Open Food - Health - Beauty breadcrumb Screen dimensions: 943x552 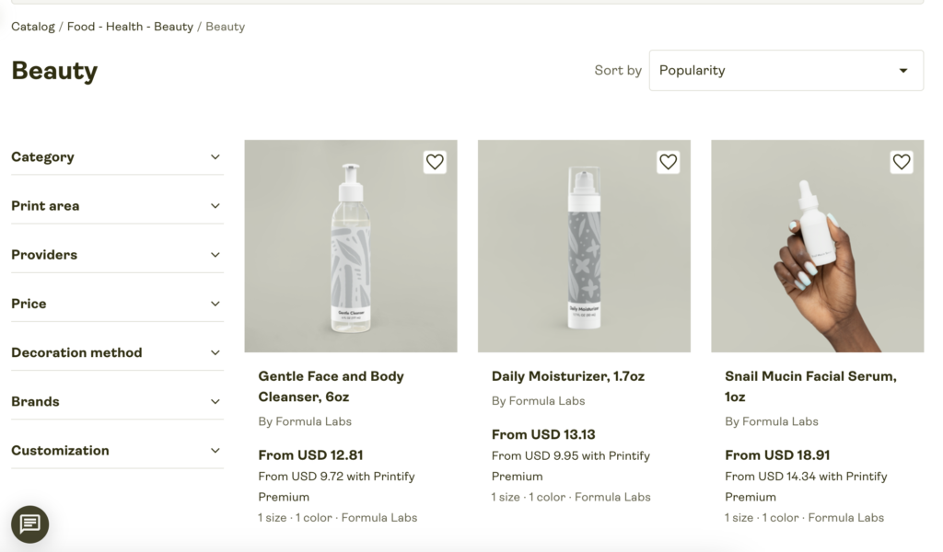(x=130, y=27)
